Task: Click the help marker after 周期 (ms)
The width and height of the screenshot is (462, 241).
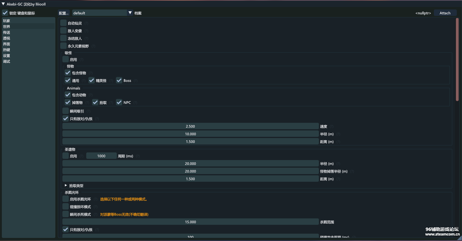Action: coord(138,156)
